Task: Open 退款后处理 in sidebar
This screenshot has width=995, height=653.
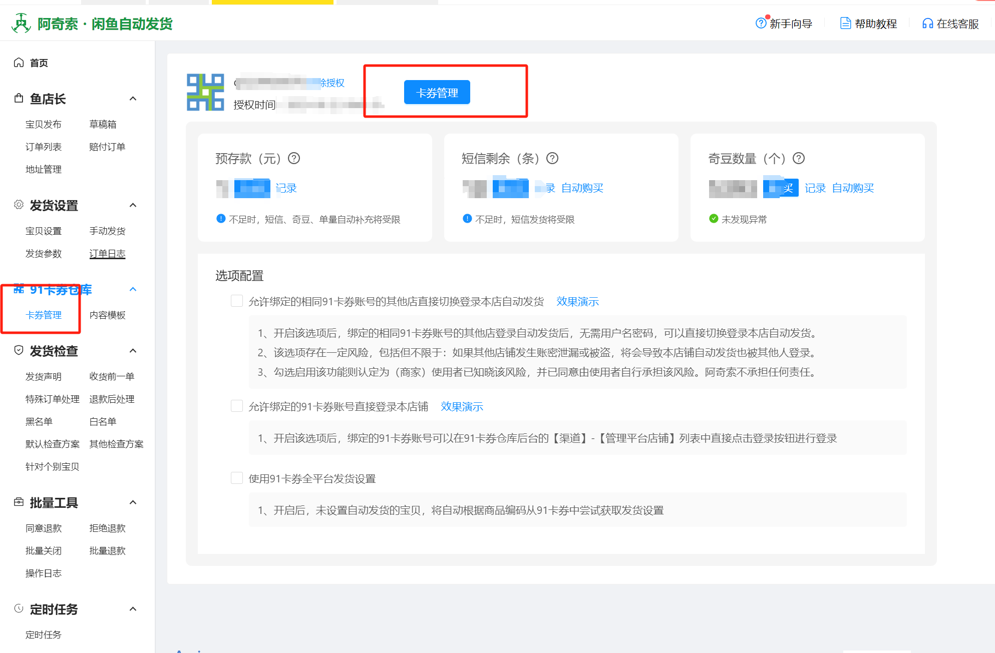Action: pos(112,399)
